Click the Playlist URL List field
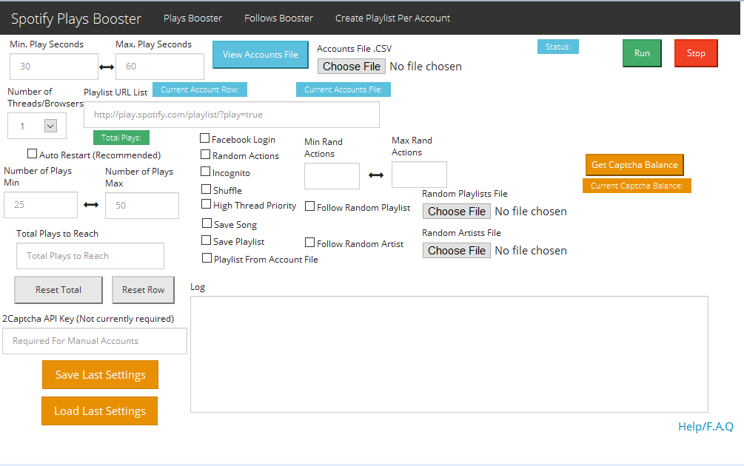Screen dimensions: 744x466 (232, 115)
